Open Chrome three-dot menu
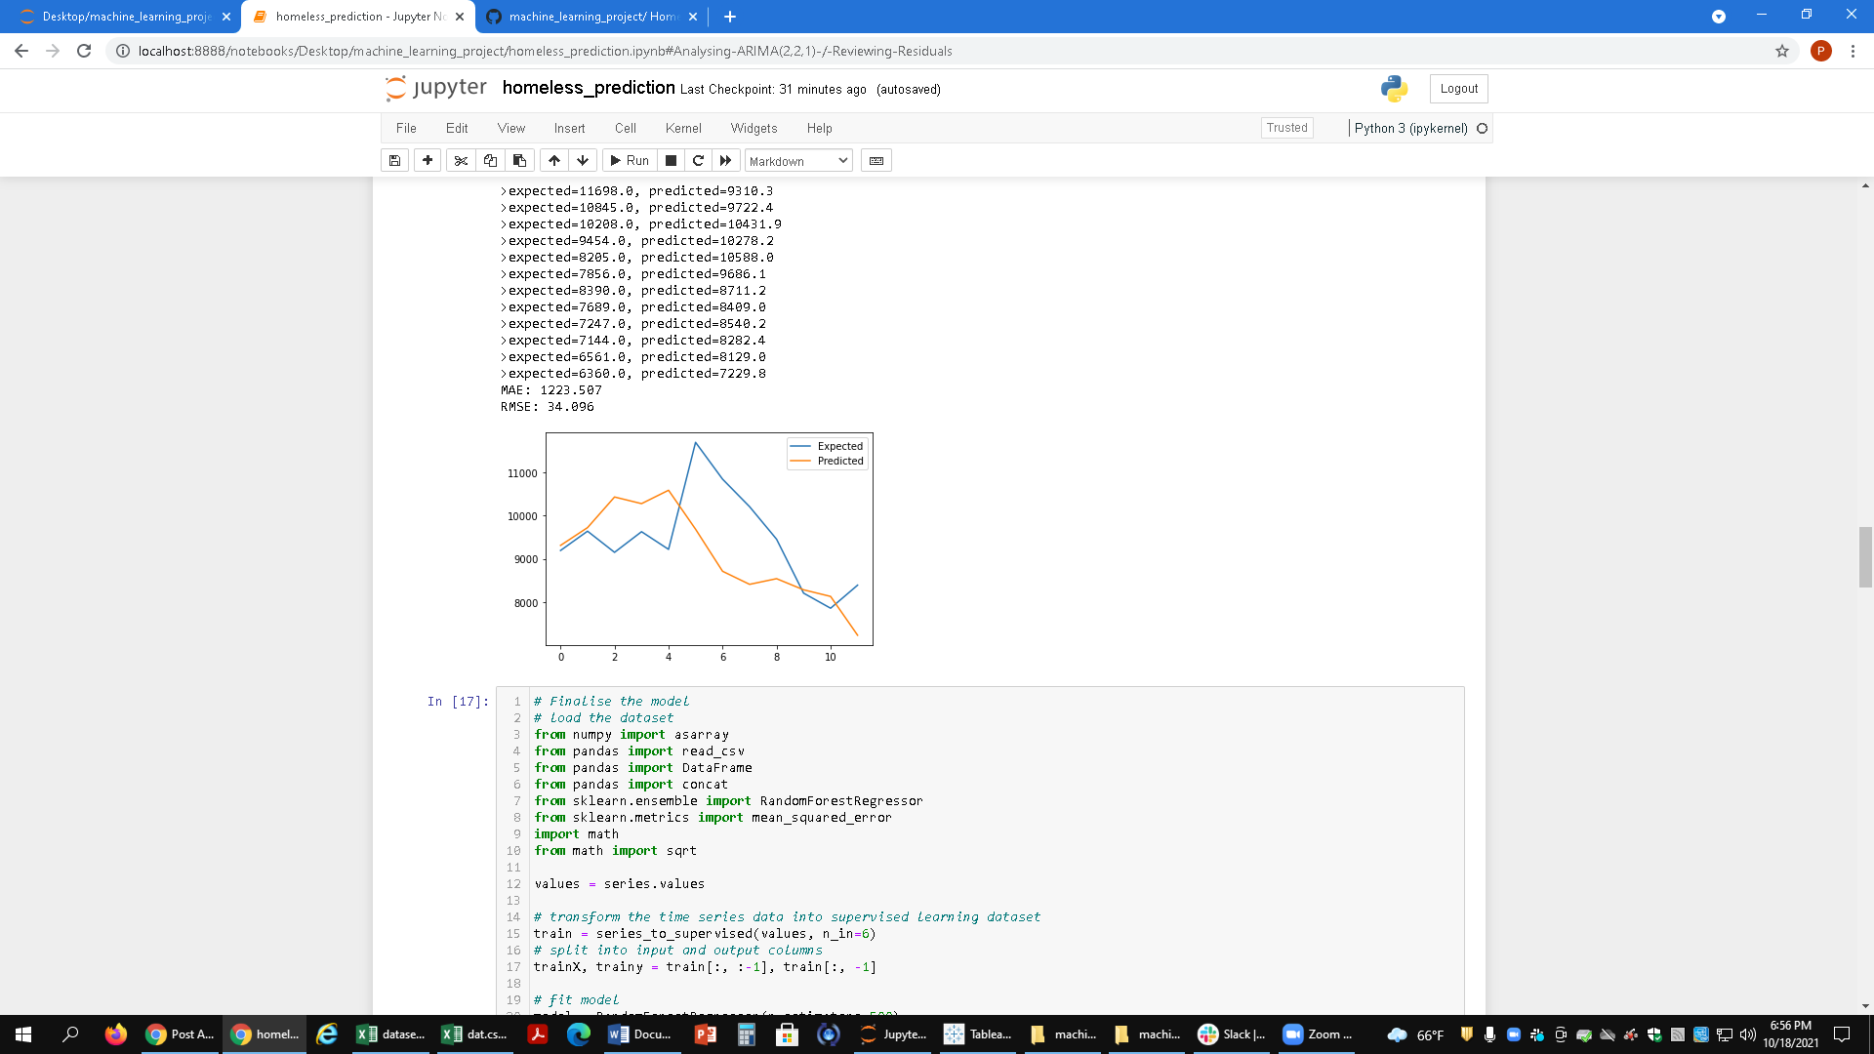This screenshot has width=1874, height=1054. (1853, 51)
